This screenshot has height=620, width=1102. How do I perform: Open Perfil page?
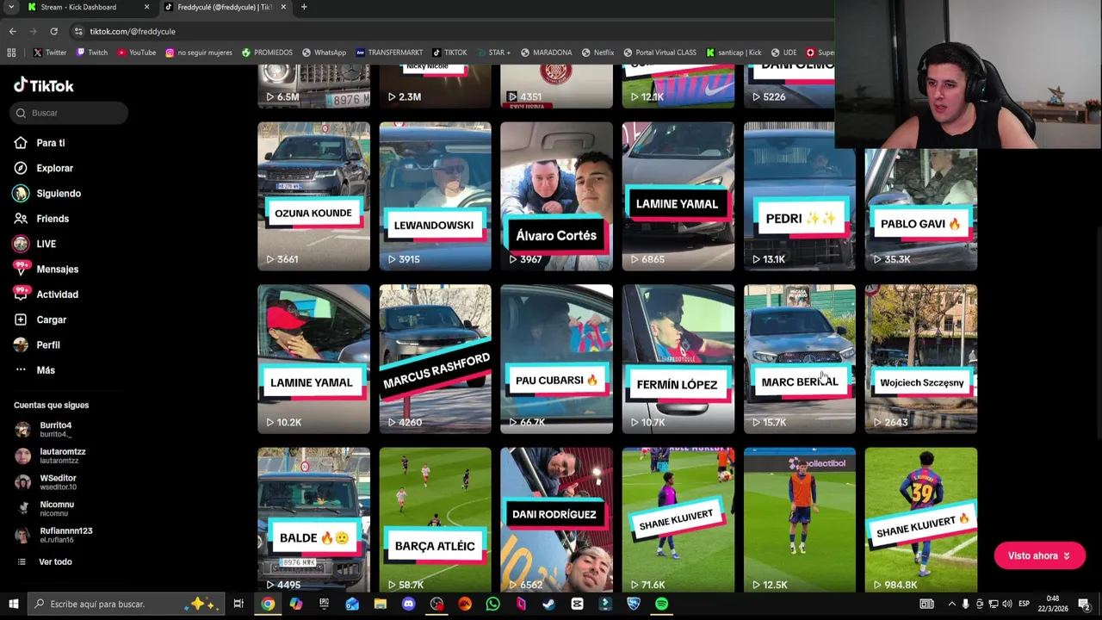47,344
